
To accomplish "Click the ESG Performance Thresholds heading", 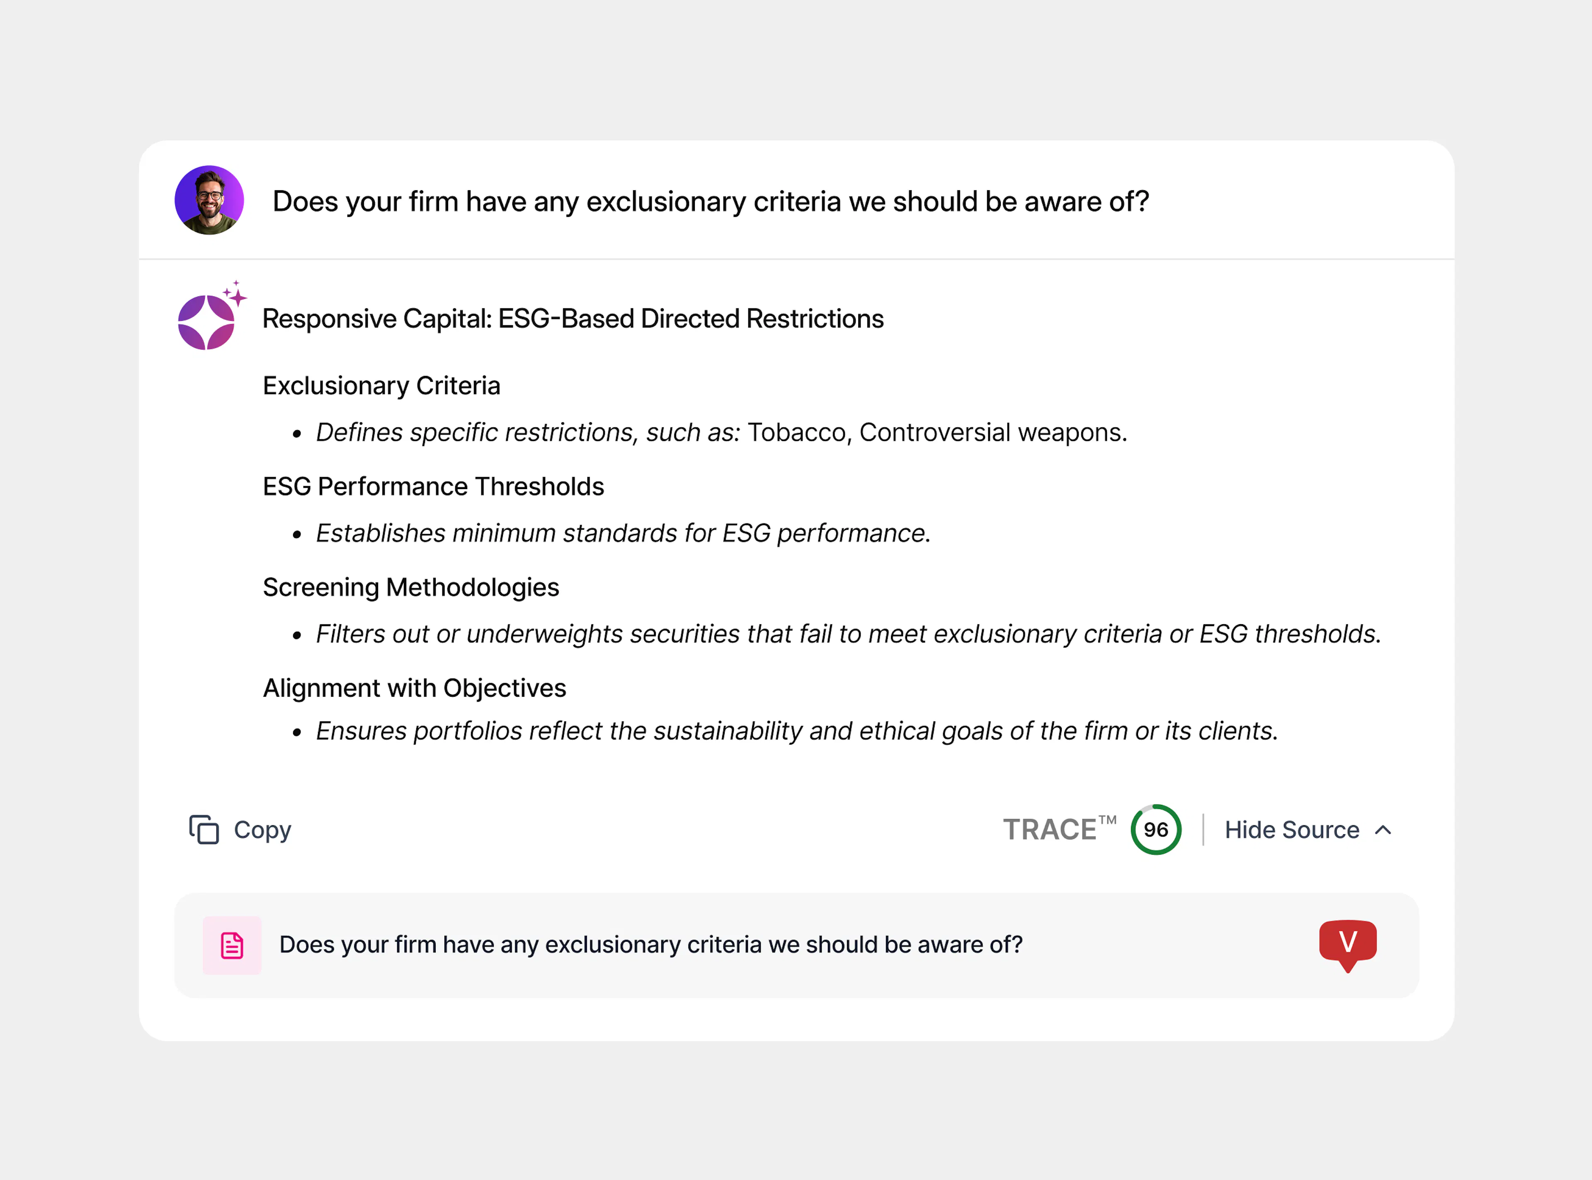I will tap(433, 487).
